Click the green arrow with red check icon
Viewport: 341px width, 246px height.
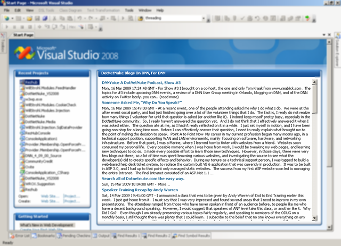tap(307, 19)
